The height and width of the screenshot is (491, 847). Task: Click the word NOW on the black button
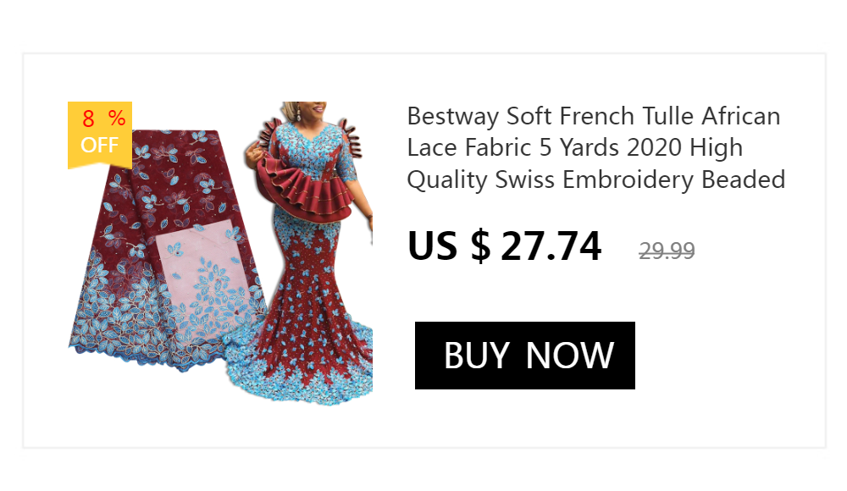[570, 356]
